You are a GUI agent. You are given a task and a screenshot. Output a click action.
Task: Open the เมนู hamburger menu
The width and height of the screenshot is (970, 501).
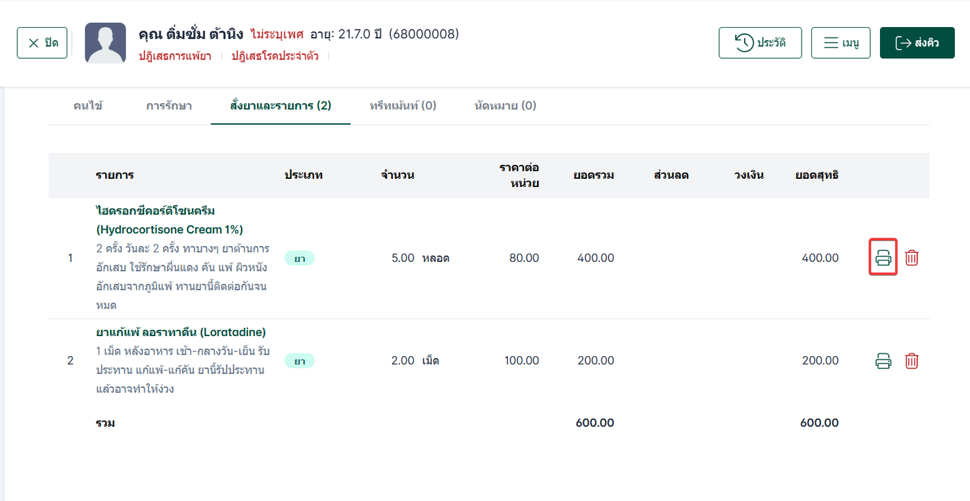840,43
